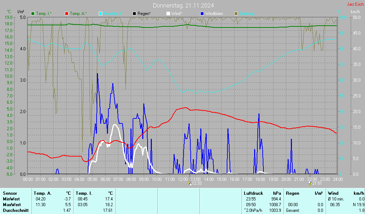Select the 'Windböen' legend label

(x=214, y=14)
